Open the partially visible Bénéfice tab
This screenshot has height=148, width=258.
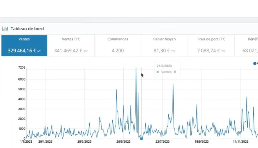[x=246, y=46]
